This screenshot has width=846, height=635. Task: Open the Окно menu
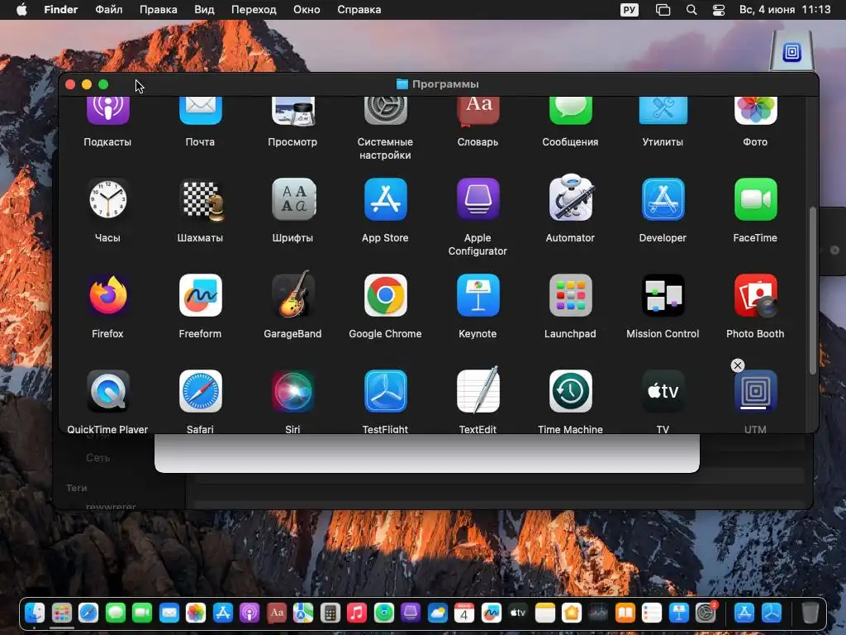coord(307,10)
